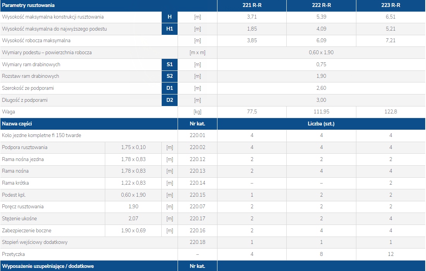
Task: Click the value 6,09
Action: pos(321,41)
